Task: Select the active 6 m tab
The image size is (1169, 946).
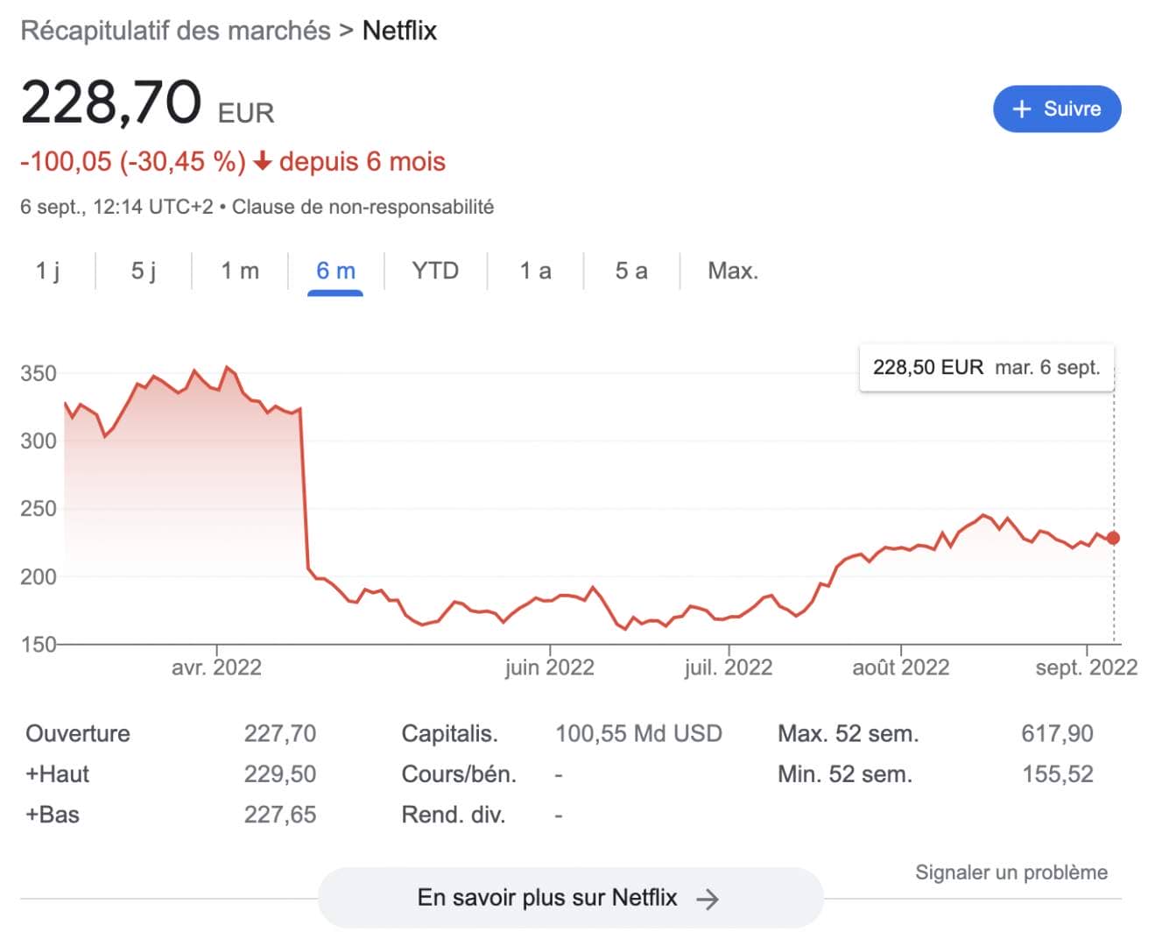Action: coord(335,271)
